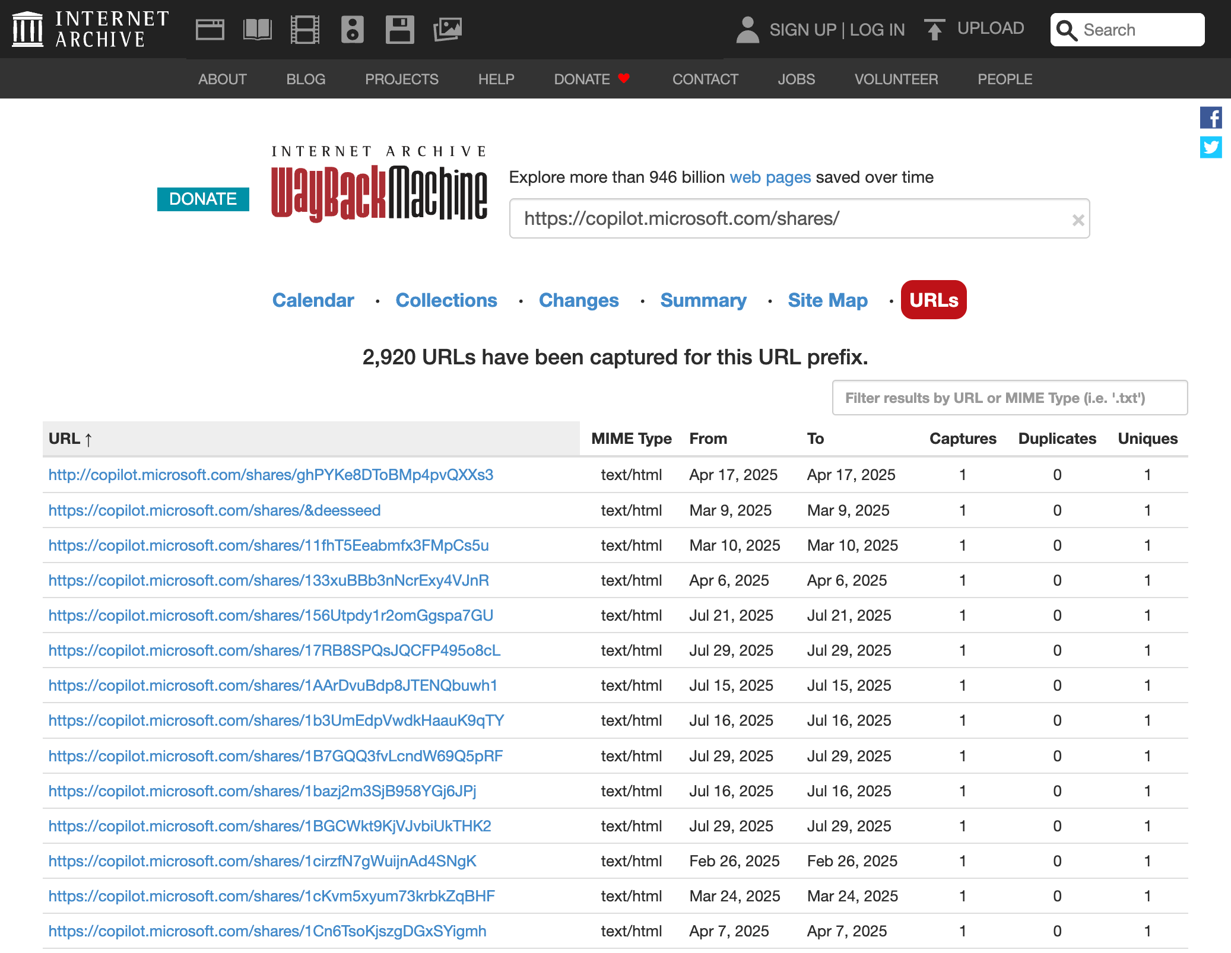Click the Wayback URL input field

tap(799, 218)
